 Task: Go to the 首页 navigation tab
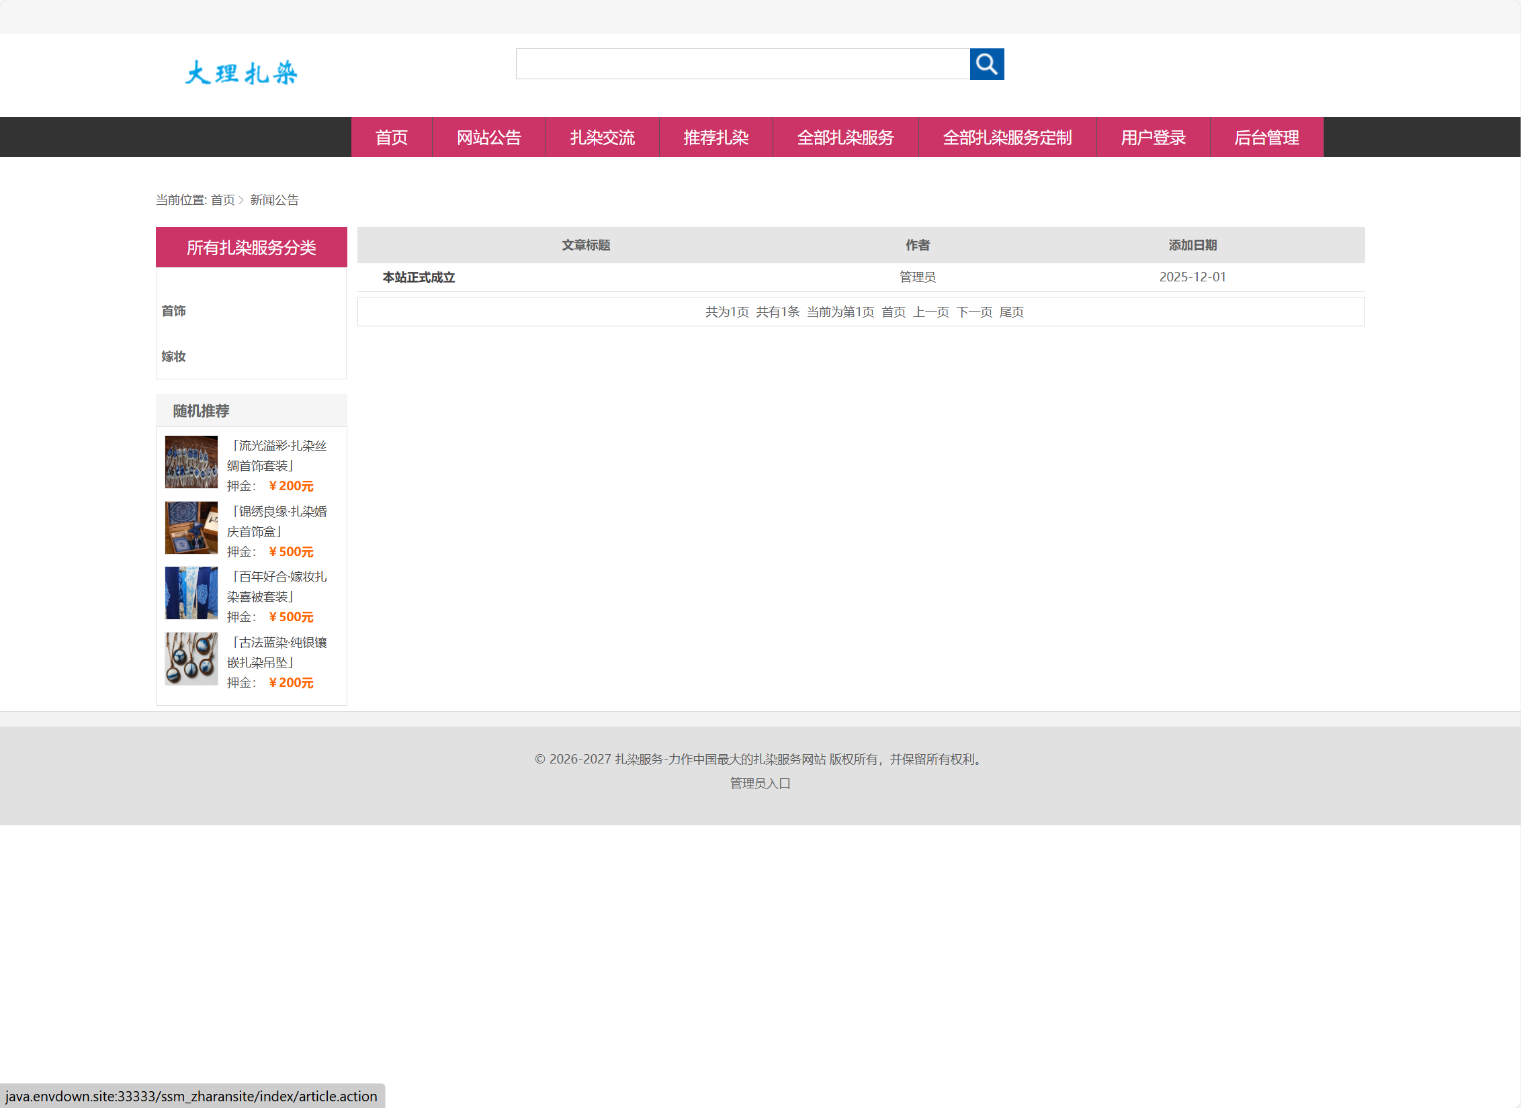pos(391,138)
